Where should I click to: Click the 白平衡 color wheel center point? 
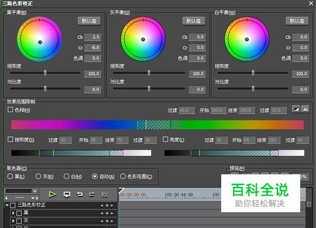click(247, 39)
